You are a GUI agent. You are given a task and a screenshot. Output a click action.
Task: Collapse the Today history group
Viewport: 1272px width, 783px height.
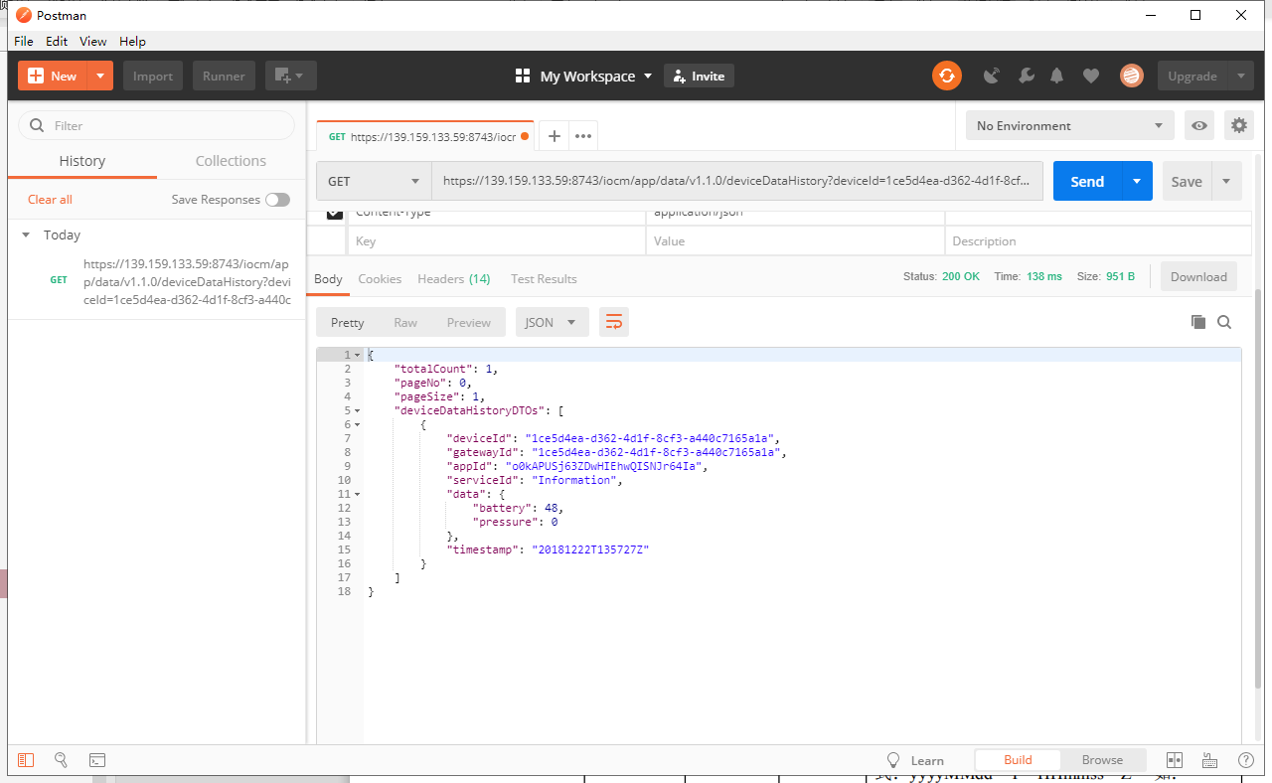click(27, 235)
